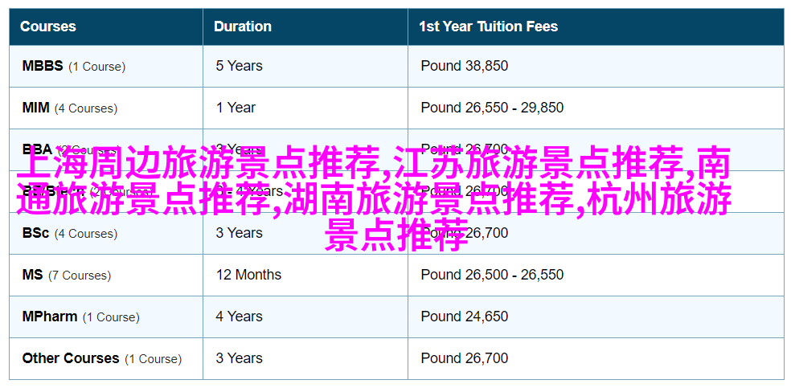Image resolution: width=791 pixels, height=388 pixels.
Task: Select the MS 12 Months duration cell
Action: click(305, 275)
